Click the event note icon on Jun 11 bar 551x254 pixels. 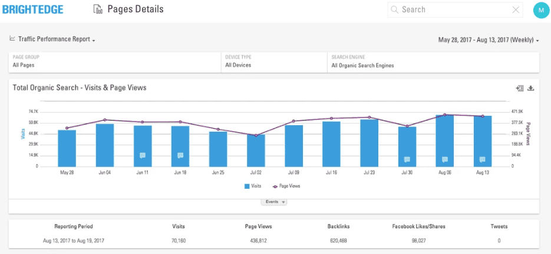coord(143,155)
